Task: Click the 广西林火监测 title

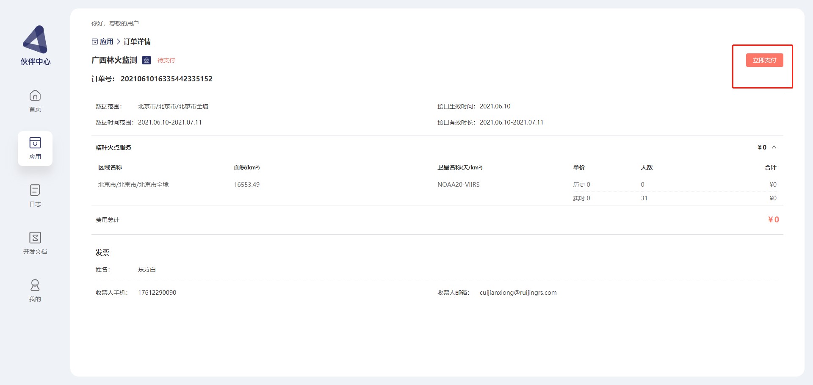Action: (x=114, y=60)
